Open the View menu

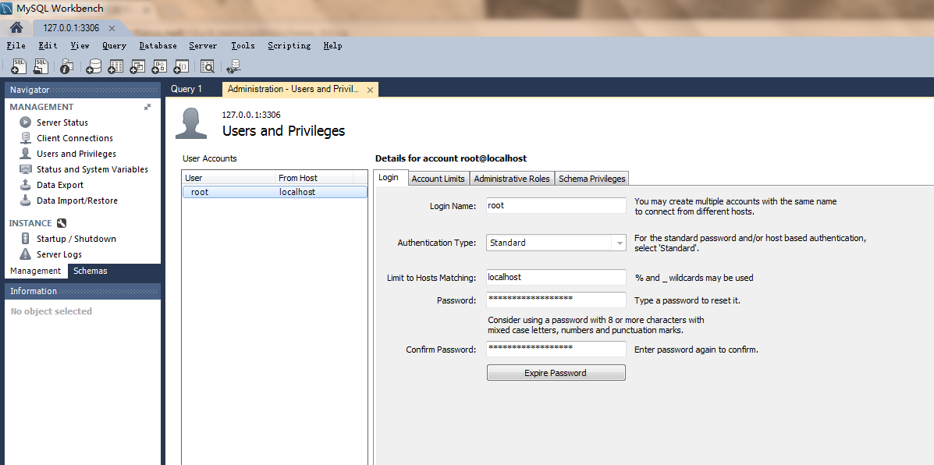pos(80,45)
